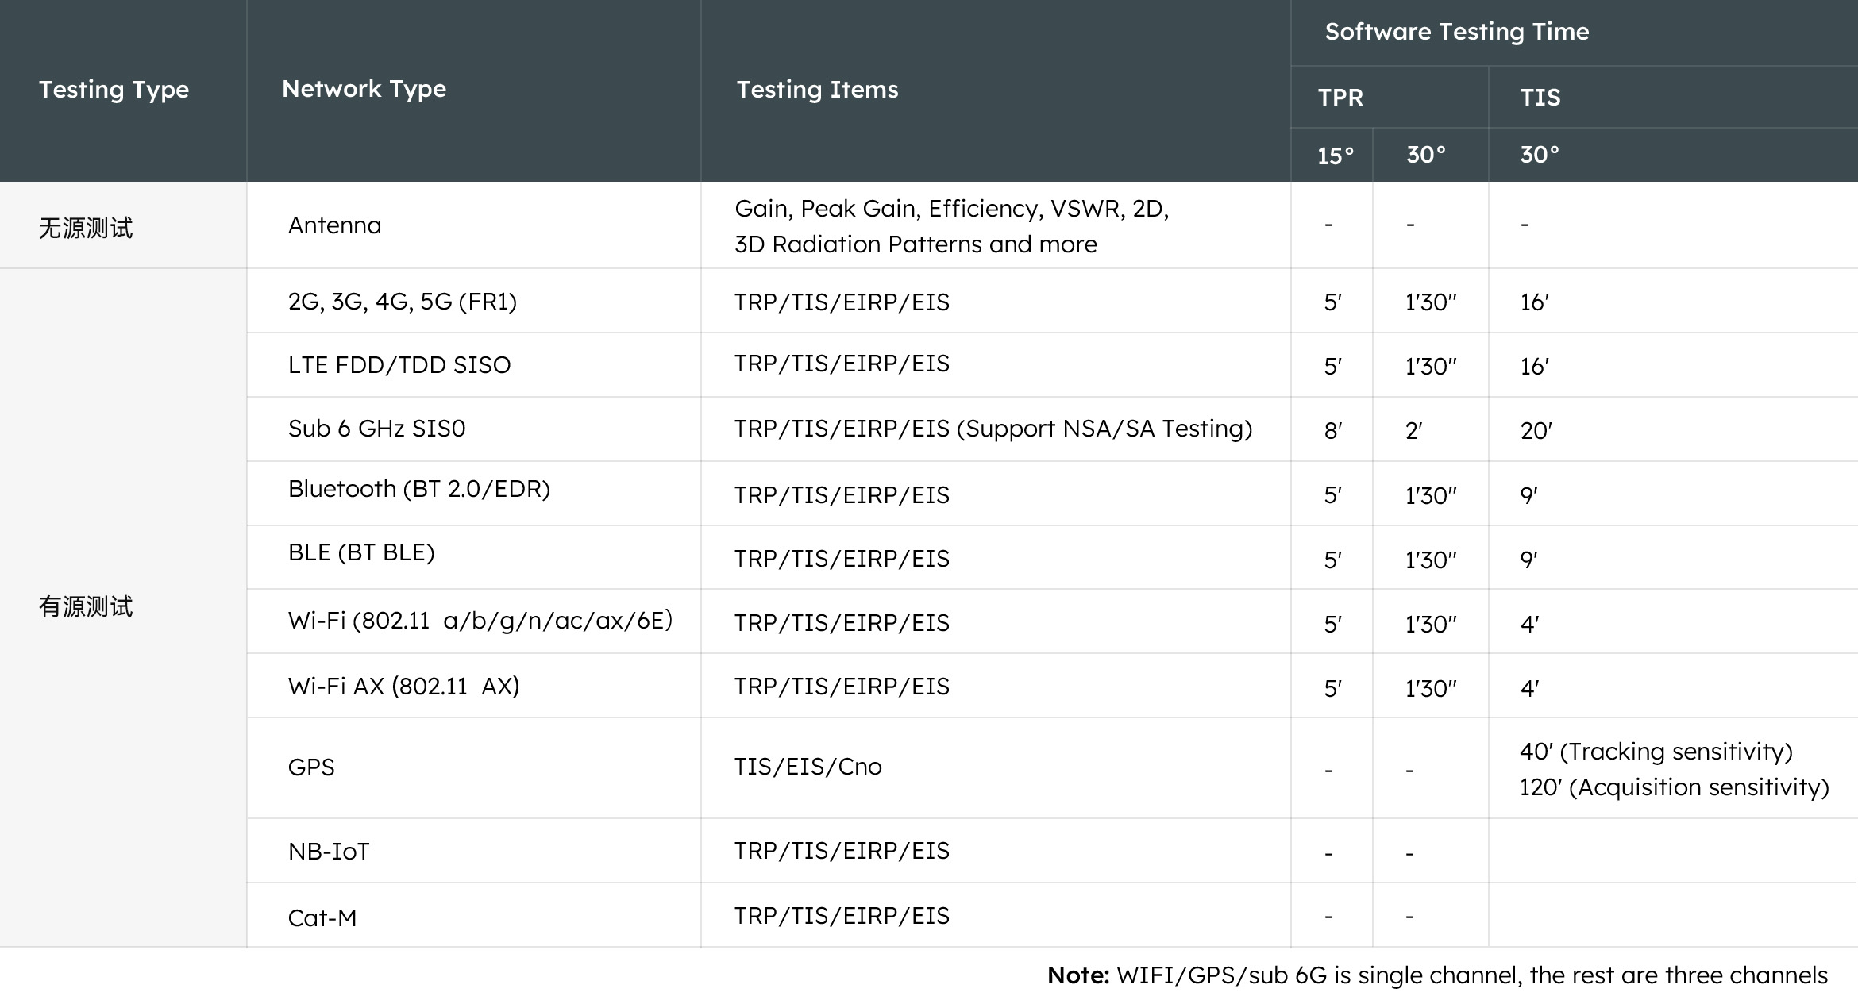Viewport: 1858px width, 1004px height.
Task: Click the Cat-M row label
Action: point(322,918)
